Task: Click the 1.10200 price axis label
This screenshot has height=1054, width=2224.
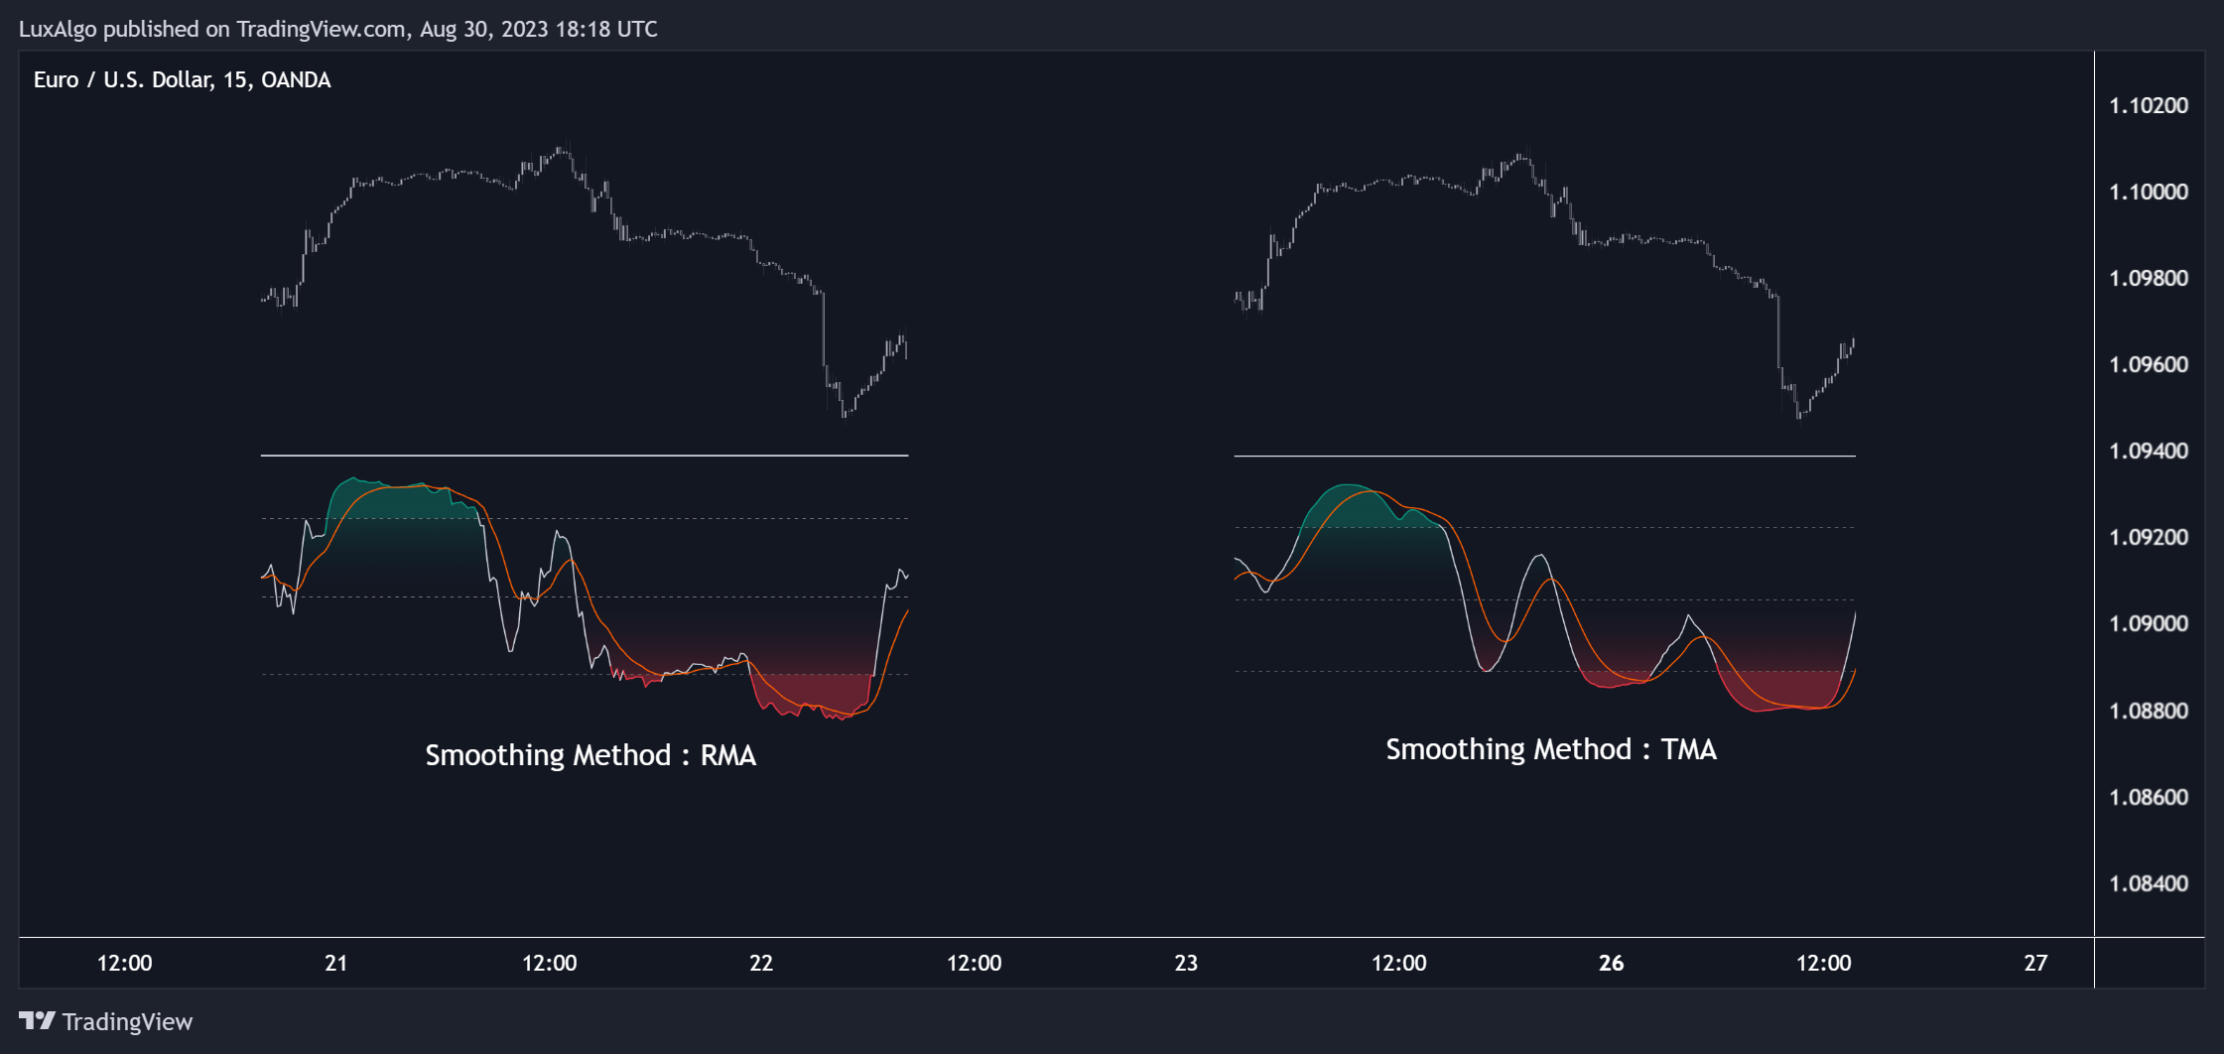Action: coord(2149,105)
